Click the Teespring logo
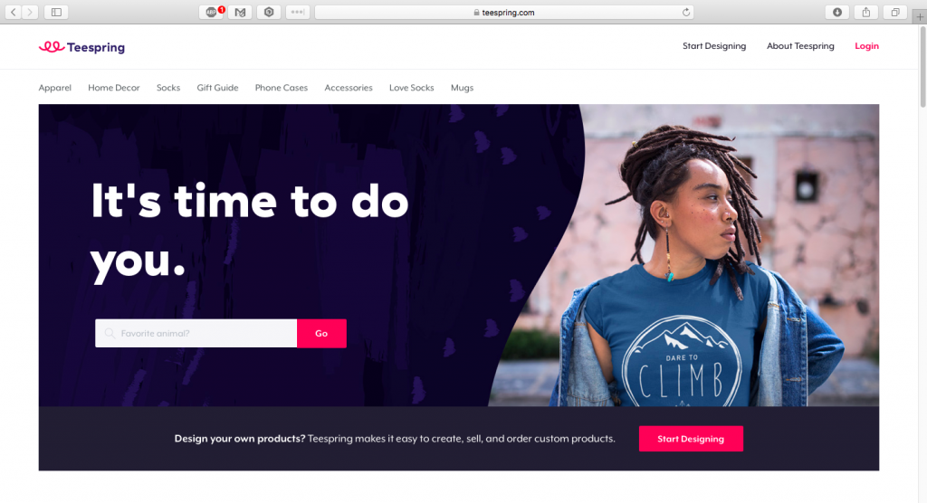Image resolution: width=927 pixels, height=503 pixels. coord(81,47)
